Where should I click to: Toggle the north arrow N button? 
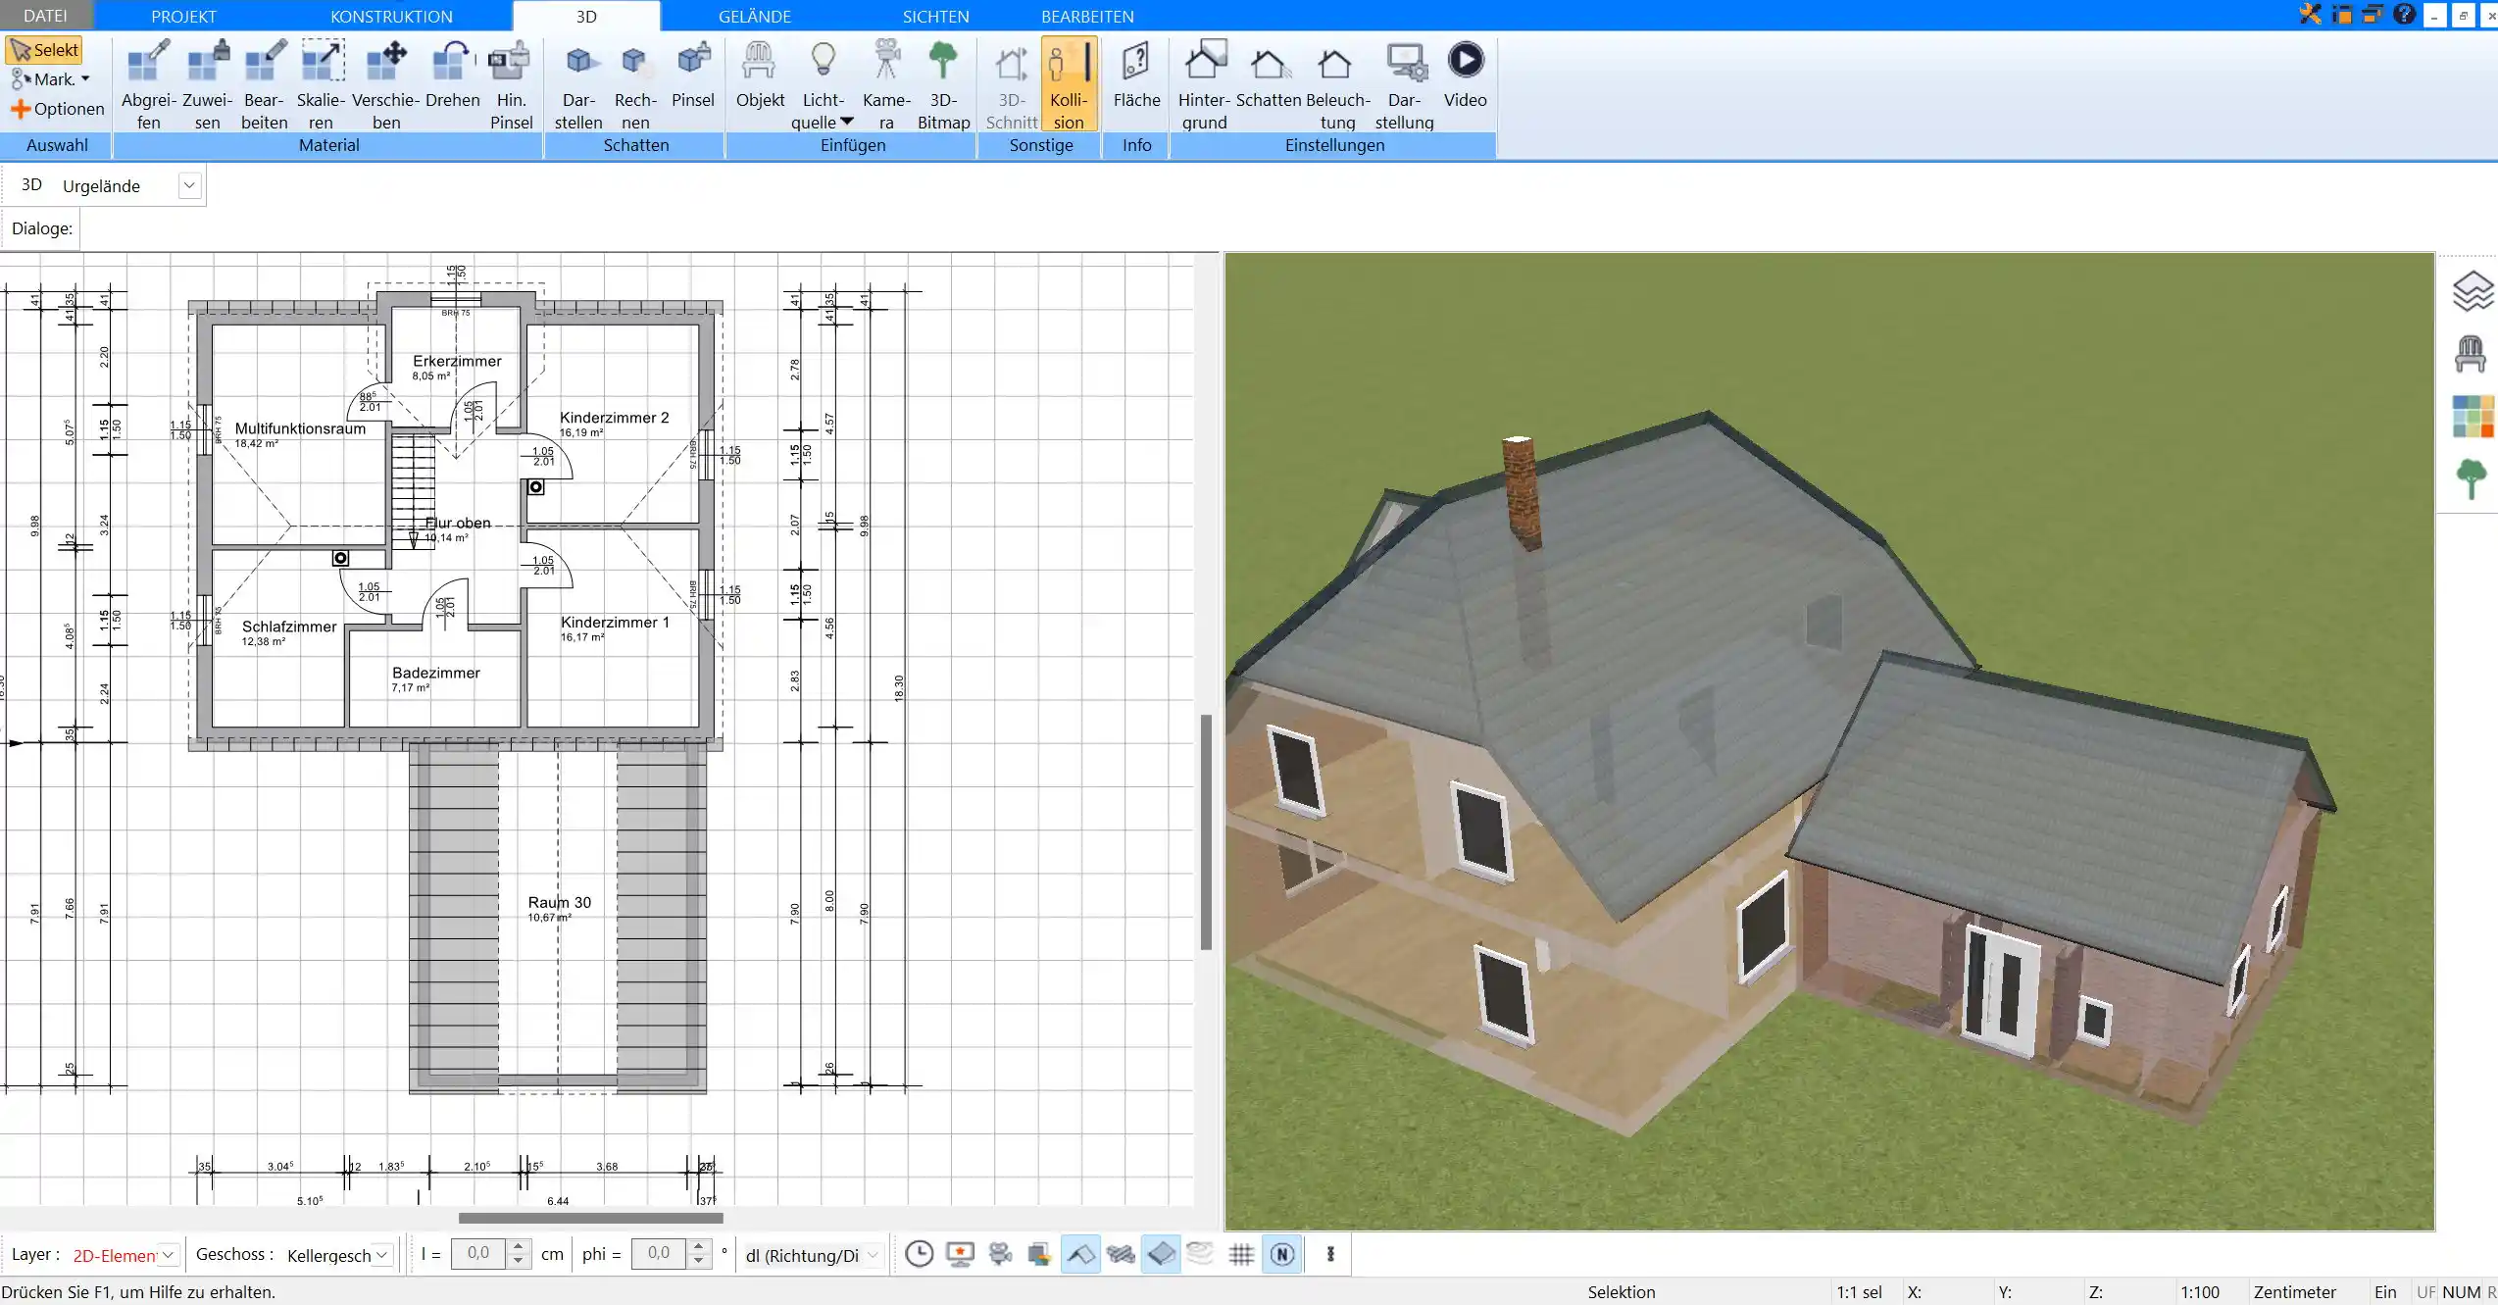[1282, 1254]
